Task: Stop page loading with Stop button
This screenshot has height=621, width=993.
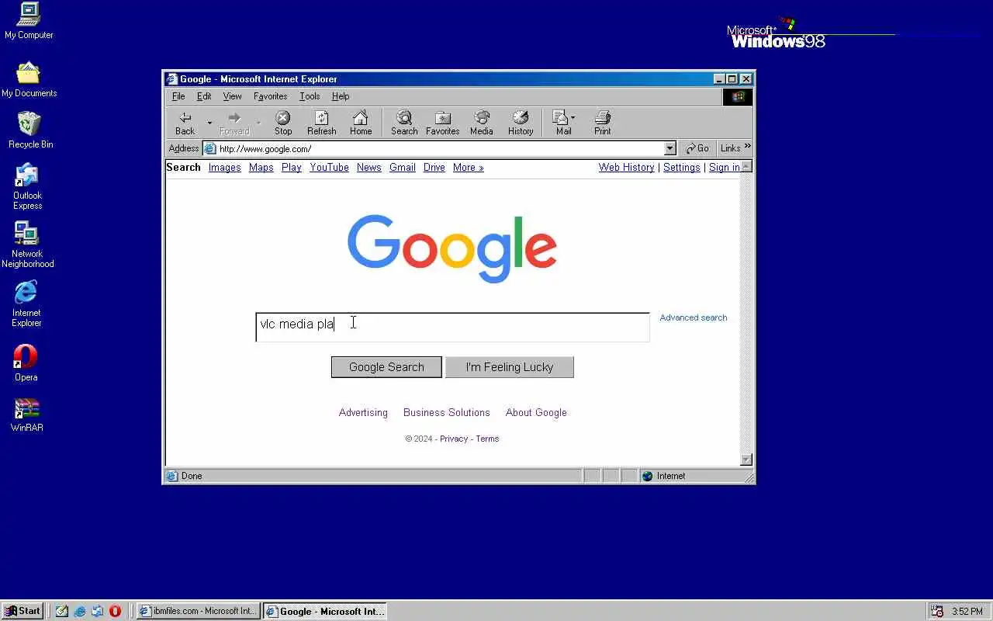Action: point(283,123)
